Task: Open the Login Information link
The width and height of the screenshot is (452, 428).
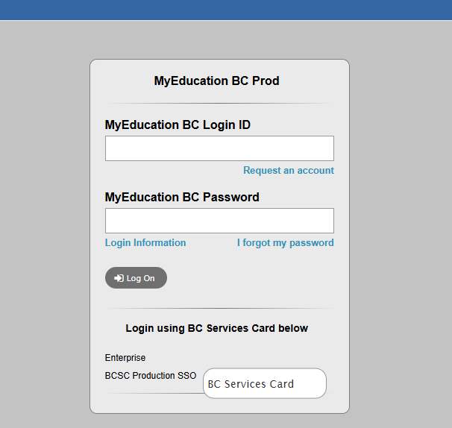Action: click(x=145, y=243)
